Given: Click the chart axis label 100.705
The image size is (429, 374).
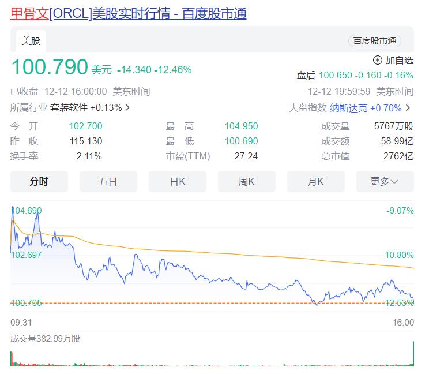Looking at the screenshot, I should pos(26,303).
